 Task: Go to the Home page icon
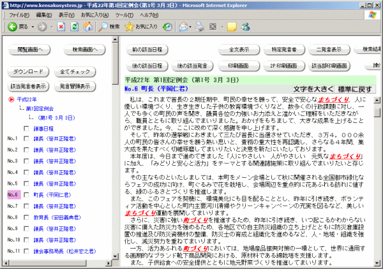(87, 27)
